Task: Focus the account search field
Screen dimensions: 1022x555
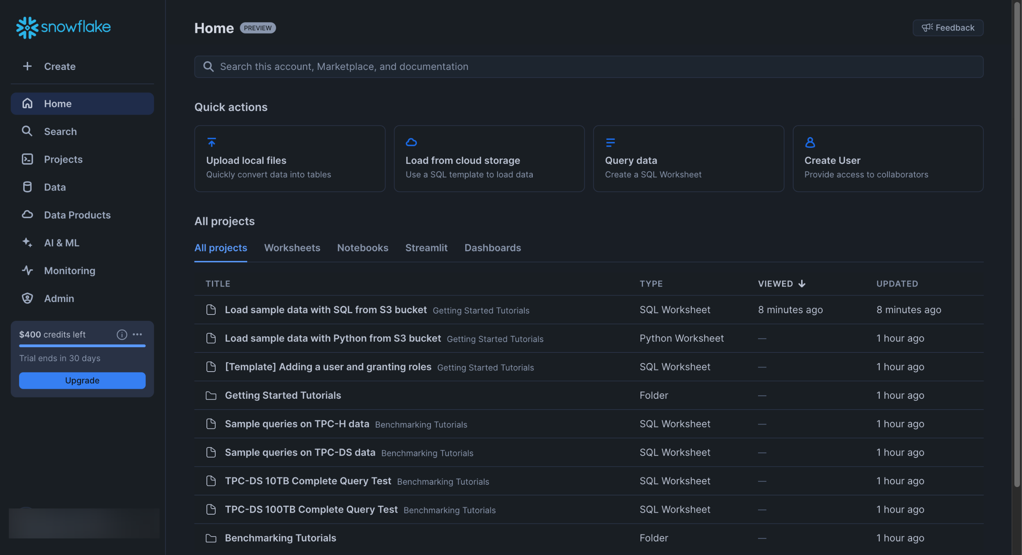Action: click(x=588, y=67)
